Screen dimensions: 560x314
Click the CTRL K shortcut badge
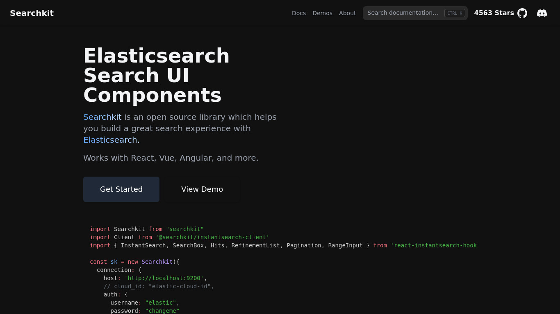[x=455, y=13]
